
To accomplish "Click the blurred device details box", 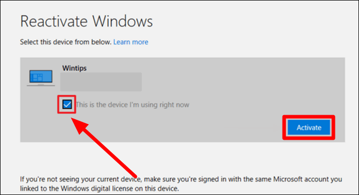I will tap(101, 82).
